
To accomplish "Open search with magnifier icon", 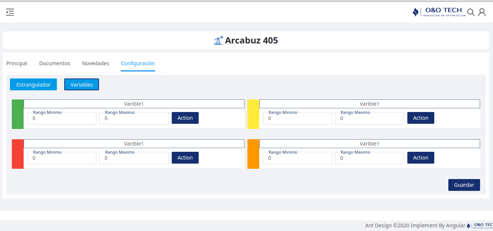I will (471, 13).
